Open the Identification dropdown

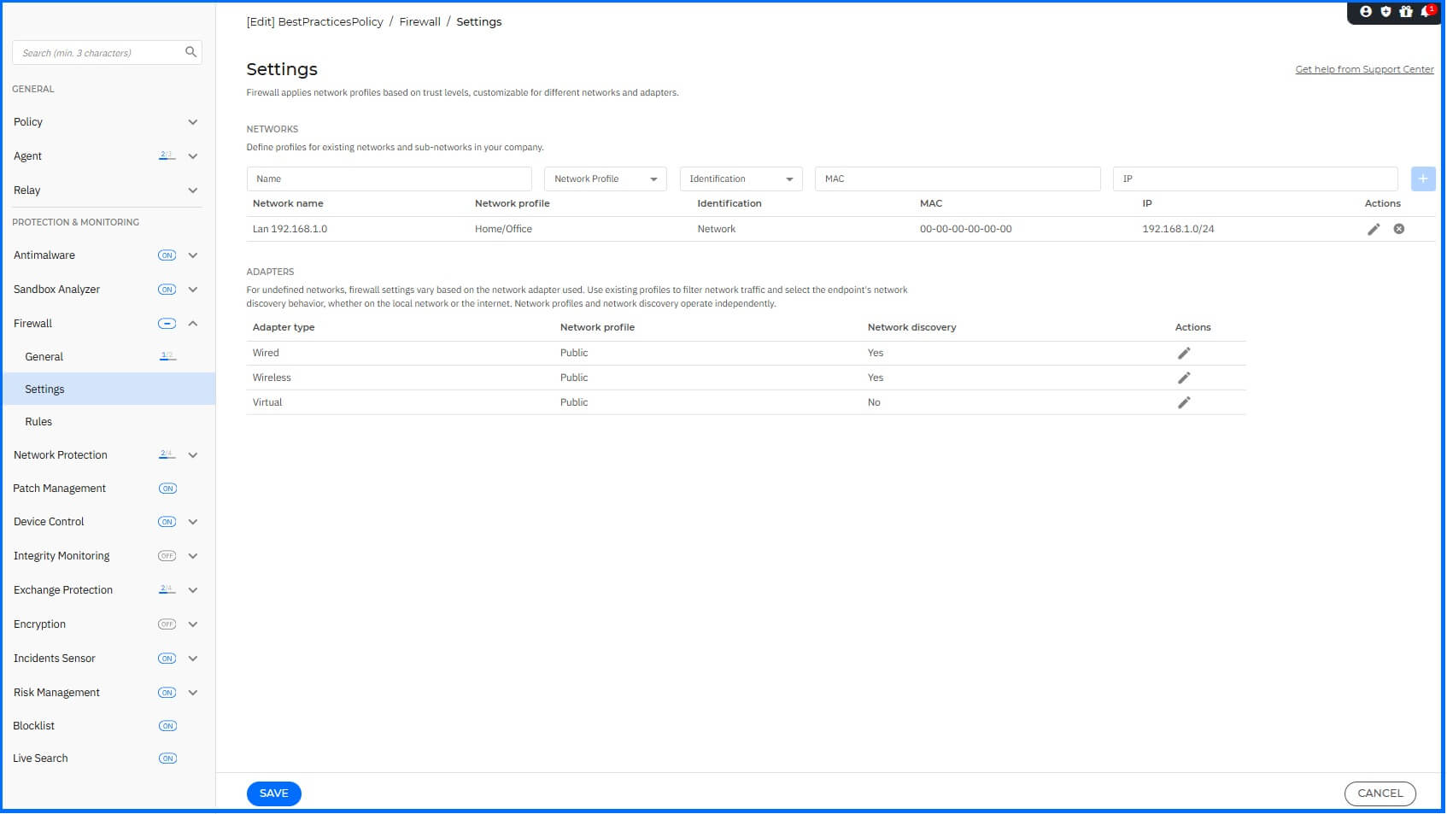point(790,179)
